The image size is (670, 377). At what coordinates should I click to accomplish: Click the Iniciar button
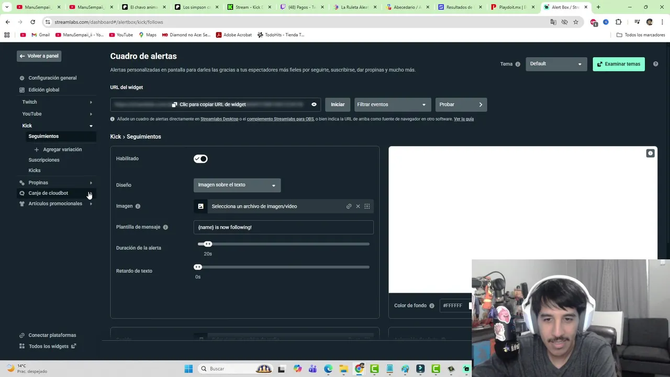pos(338,105)
